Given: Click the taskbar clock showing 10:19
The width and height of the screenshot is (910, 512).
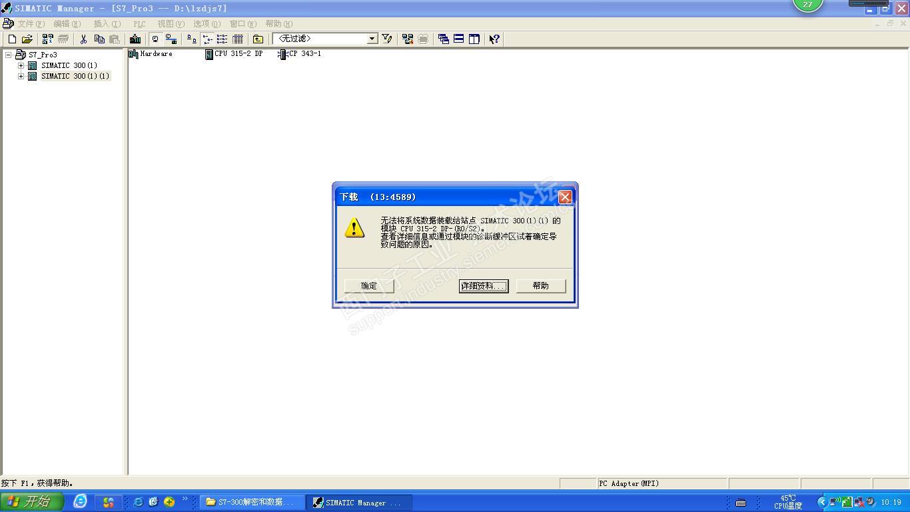Looking at the screenshot, I should pyautogui.click(x=891, y=503).
